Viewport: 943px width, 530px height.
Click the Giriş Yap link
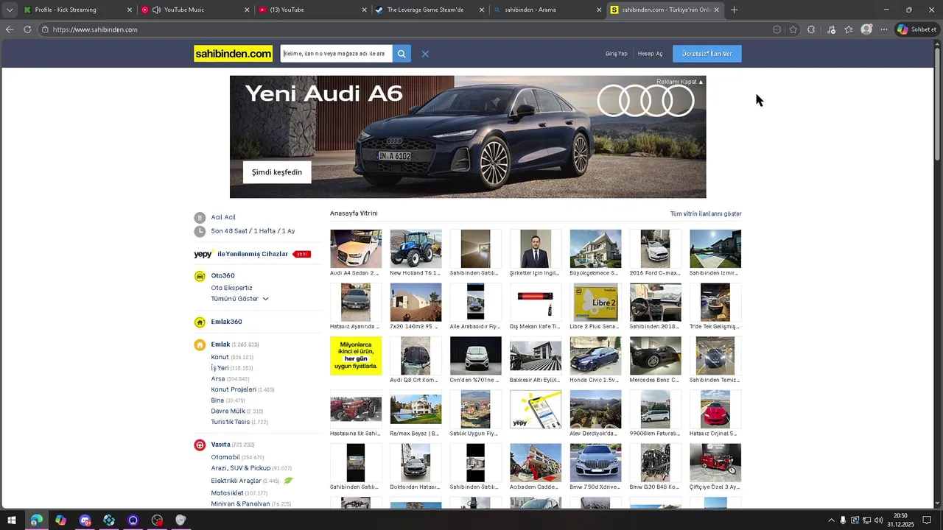point(616,54)
